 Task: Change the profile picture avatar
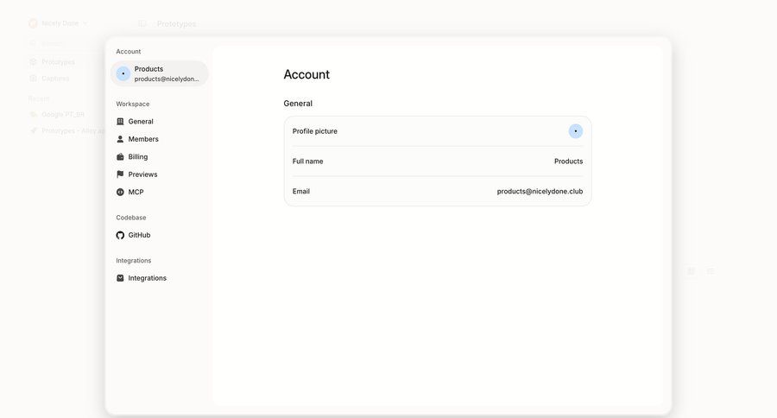click(575, 131)
